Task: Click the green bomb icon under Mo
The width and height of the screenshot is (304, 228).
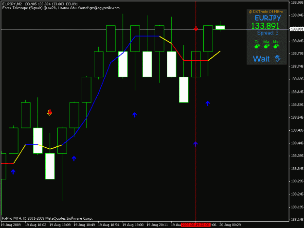Action: point(276,46)
